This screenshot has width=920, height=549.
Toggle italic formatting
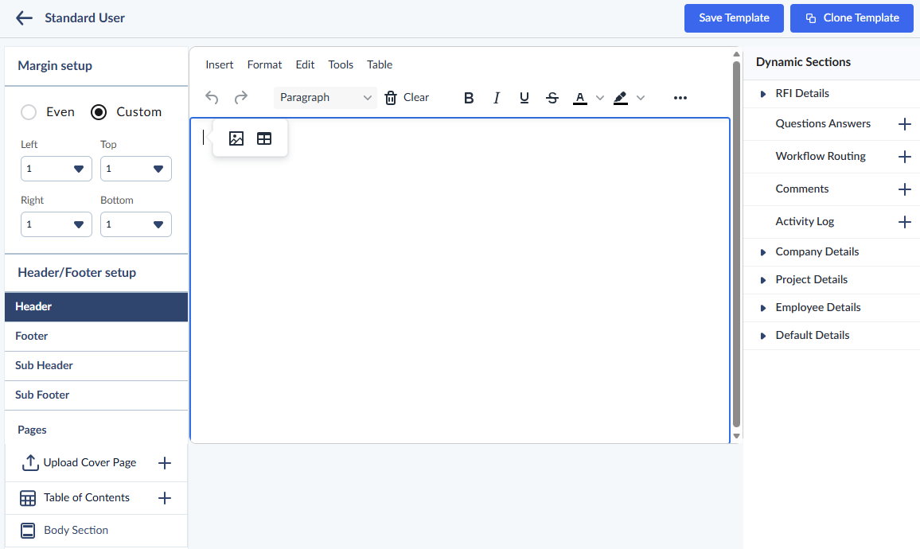497,98
